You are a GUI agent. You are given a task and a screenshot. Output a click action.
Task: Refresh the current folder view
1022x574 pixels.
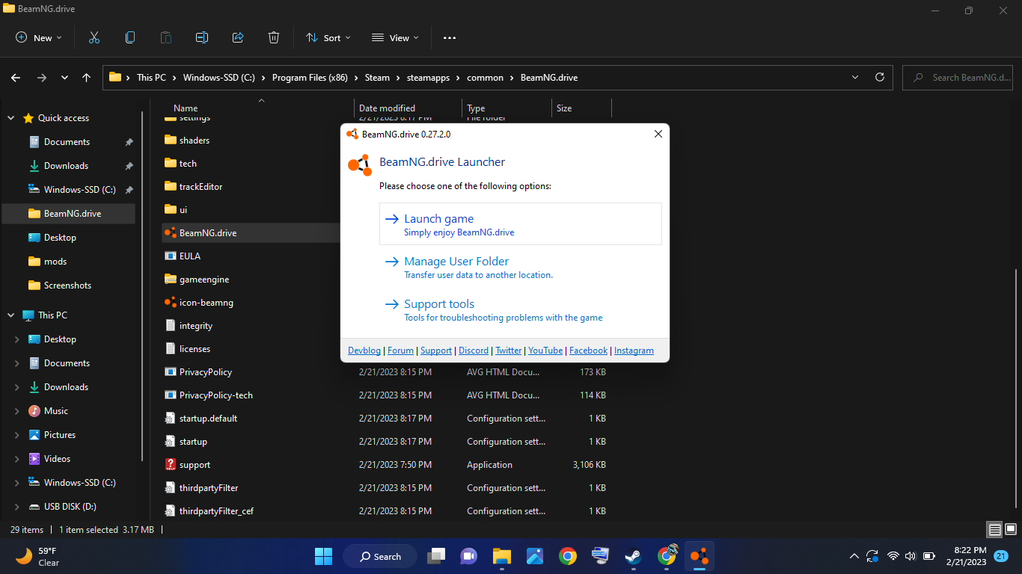click(x=880, y=77)
